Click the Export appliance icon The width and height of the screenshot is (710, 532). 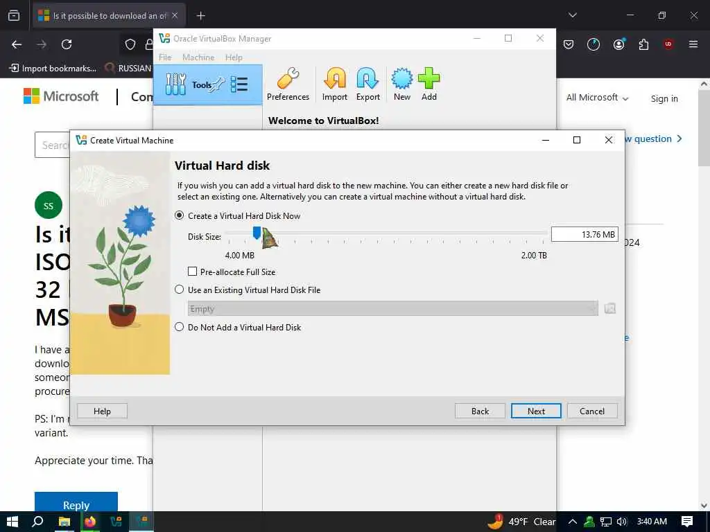point(367,84)
